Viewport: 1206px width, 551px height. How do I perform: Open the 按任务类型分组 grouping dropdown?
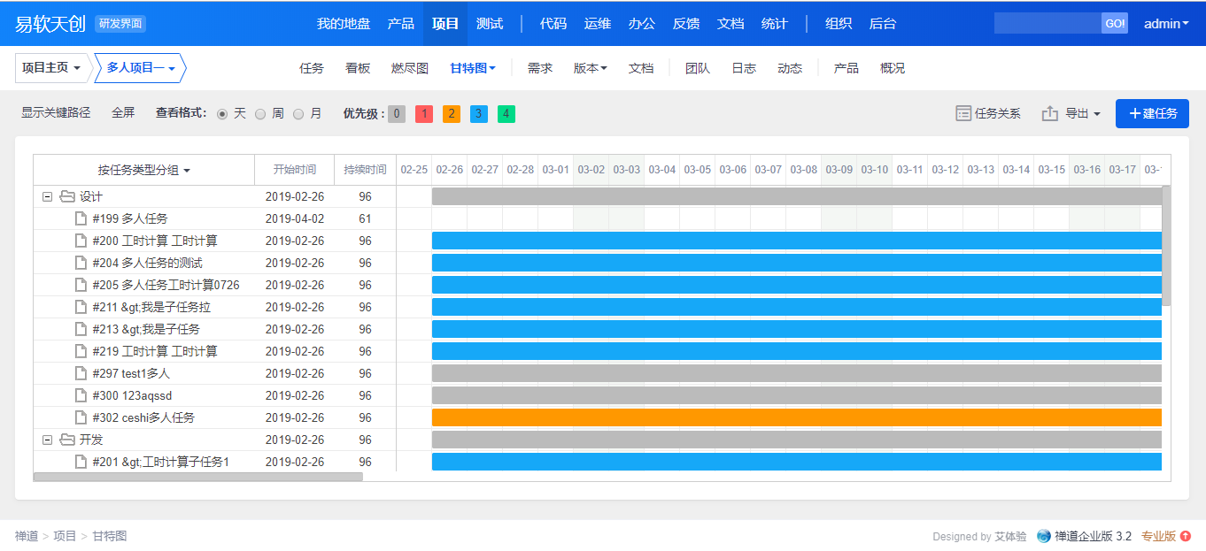click(143, 170)
